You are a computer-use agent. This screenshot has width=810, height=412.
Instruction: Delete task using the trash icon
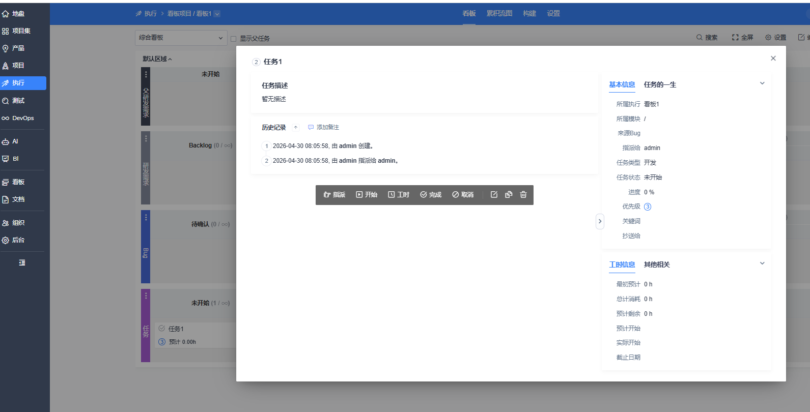523,195
